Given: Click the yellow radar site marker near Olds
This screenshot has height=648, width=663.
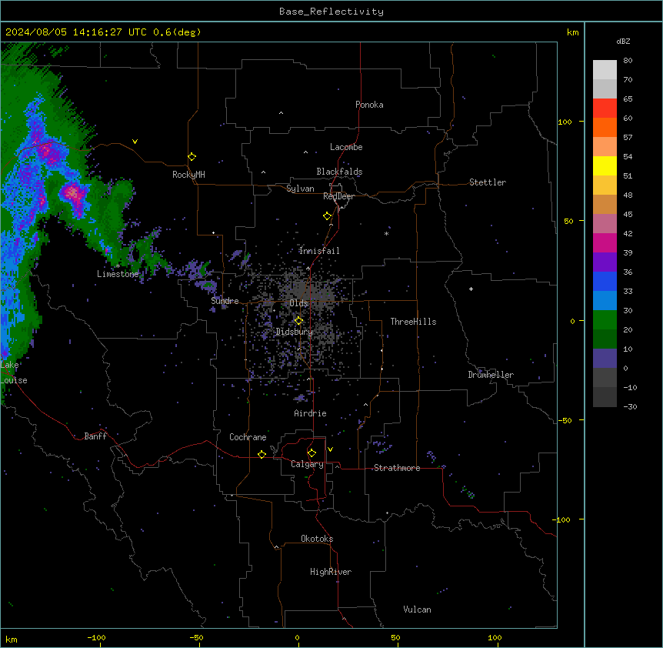Looking at the screenshot, I should click(x=299, y=321).
